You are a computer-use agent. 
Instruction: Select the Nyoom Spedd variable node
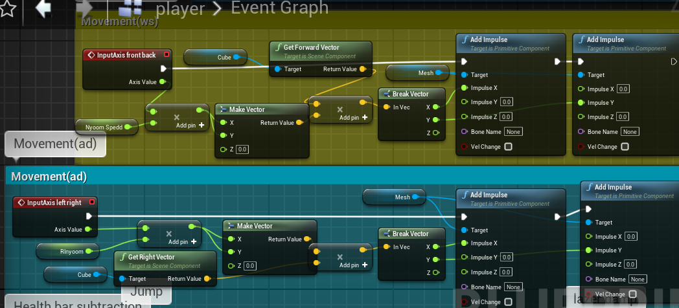(106, 127)
